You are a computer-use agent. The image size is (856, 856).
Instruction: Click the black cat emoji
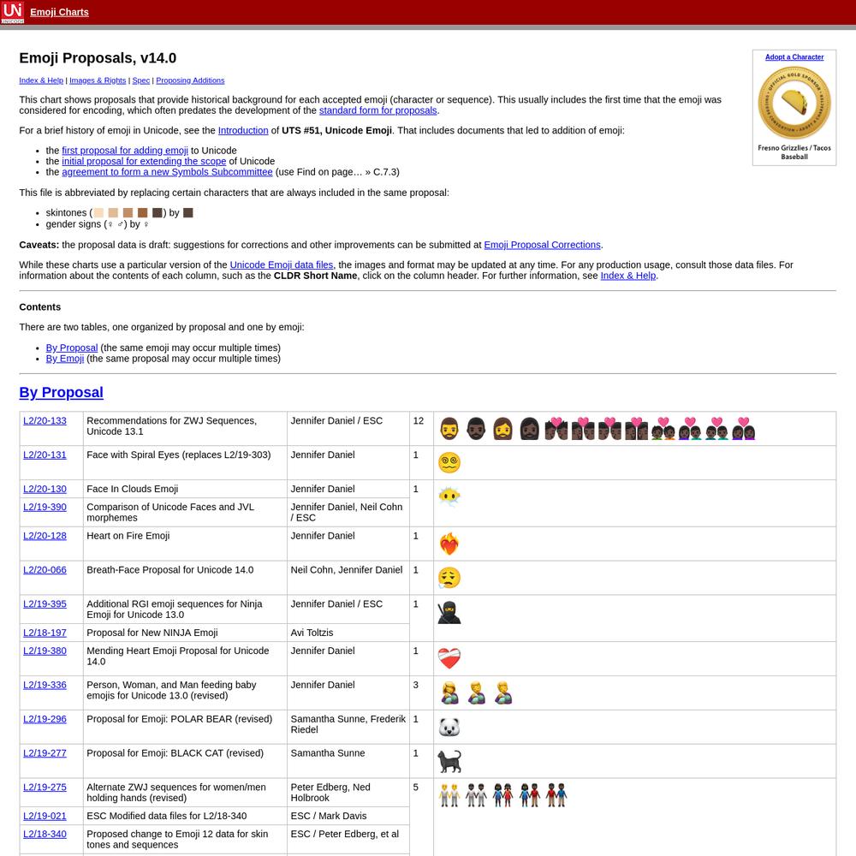pyautogui.click(x=449, y=761)
